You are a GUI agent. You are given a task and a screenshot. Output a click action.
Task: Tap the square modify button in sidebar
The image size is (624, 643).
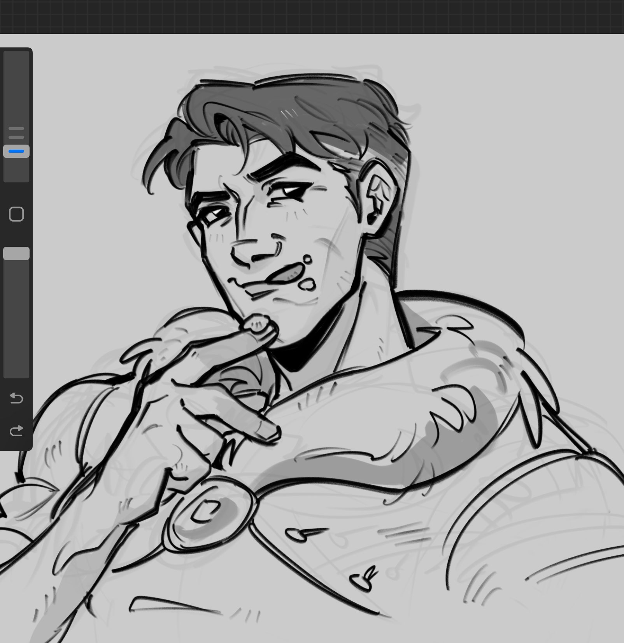[16, 214]
